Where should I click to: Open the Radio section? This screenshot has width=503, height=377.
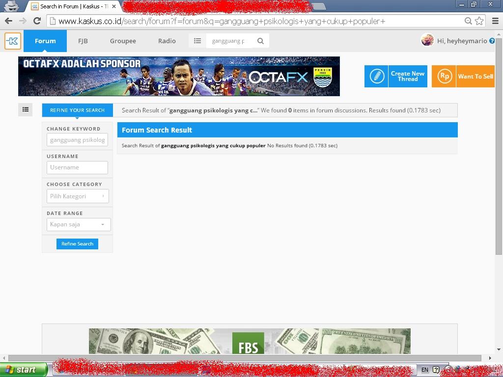tap(167, 41)
